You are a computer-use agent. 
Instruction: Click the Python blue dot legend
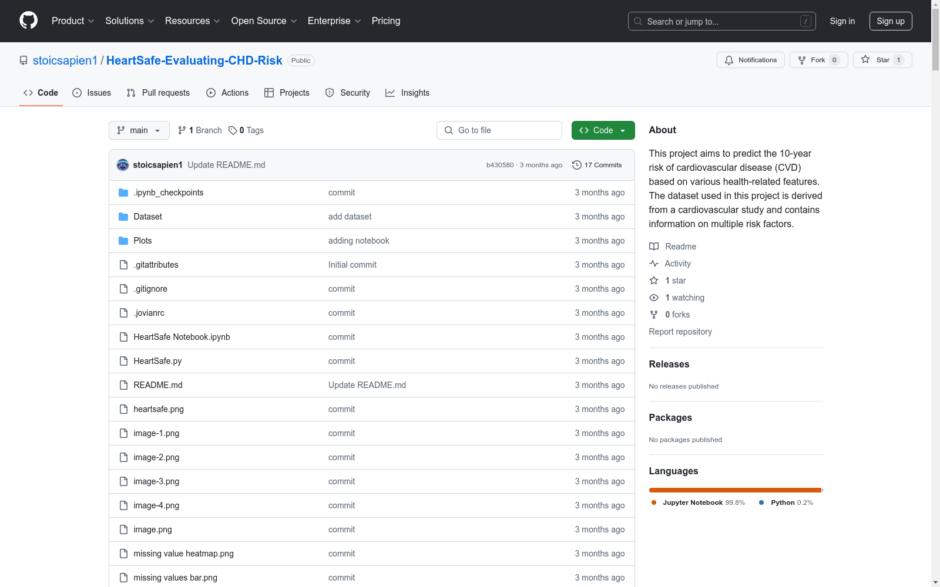point(761,502)
